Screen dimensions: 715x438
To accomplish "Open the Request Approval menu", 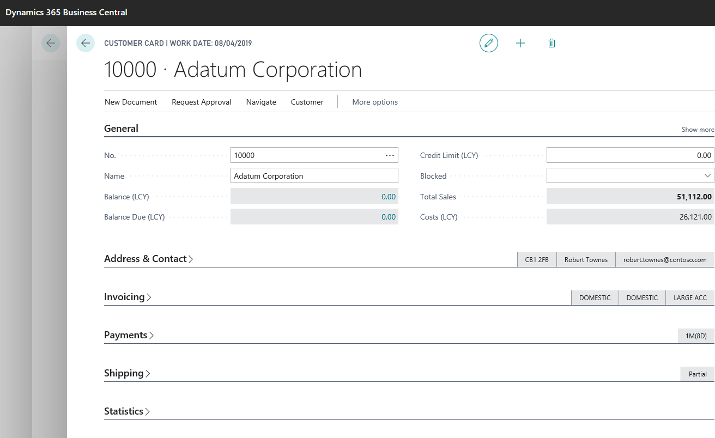I will 202,102.
